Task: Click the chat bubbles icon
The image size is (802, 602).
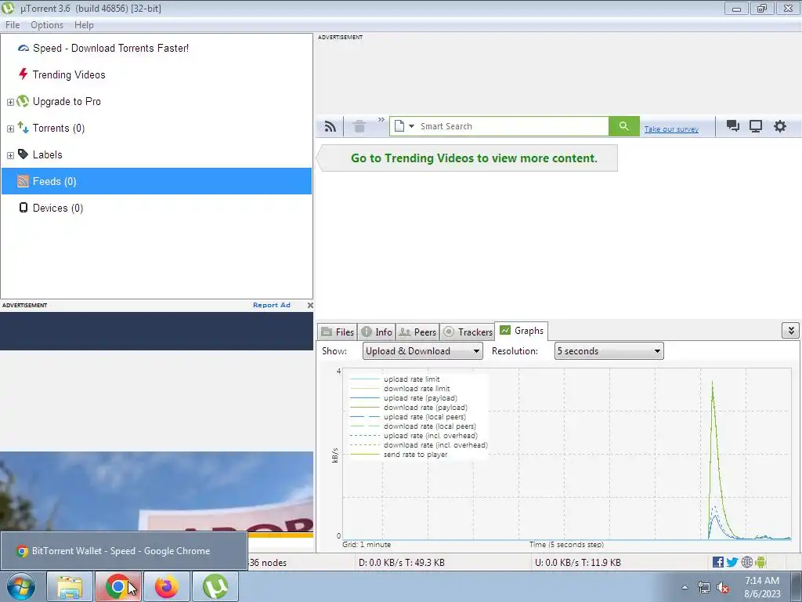Action: point(733,126)
